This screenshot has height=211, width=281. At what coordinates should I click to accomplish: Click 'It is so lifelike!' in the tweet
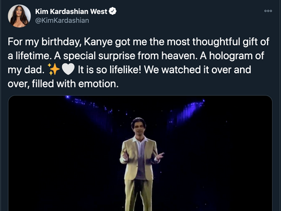pos(109,70)
